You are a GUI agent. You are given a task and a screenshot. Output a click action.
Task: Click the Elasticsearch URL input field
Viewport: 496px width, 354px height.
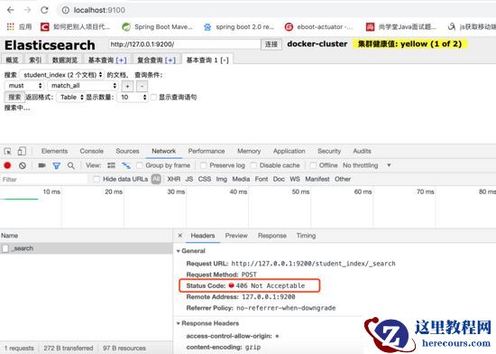coord(184,44)
